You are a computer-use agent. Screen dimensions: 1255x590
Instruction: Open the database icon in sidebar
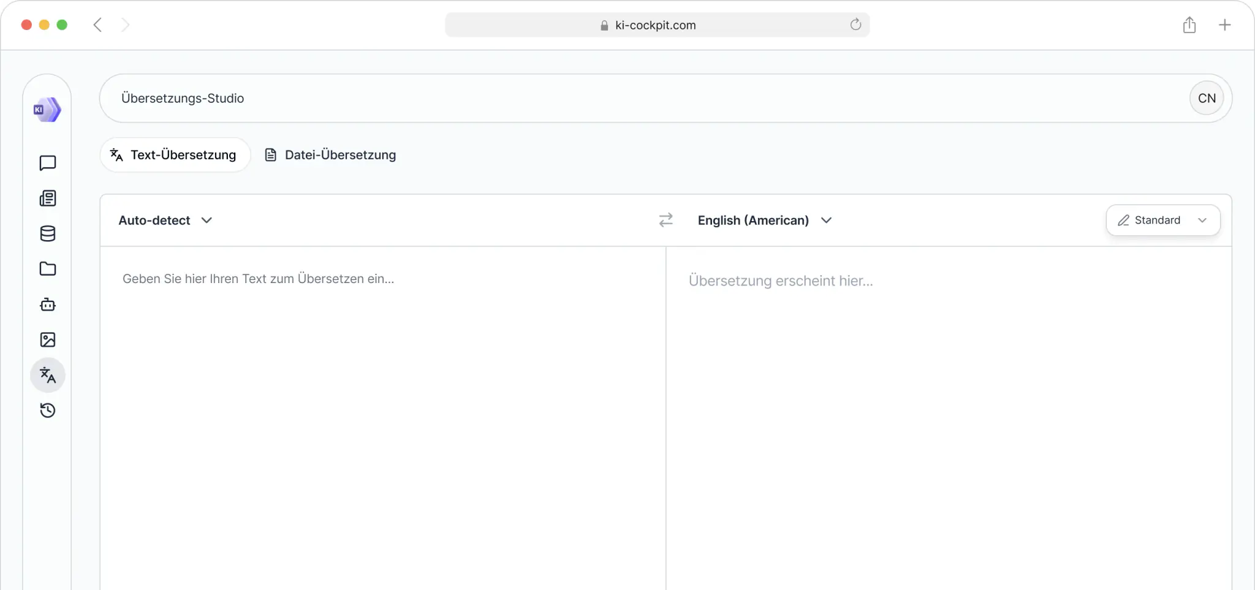click(48, 233)
